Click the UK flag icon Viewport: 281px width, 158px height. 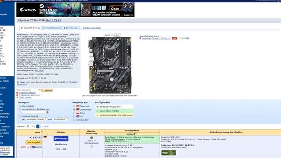[x=78, y=116]
